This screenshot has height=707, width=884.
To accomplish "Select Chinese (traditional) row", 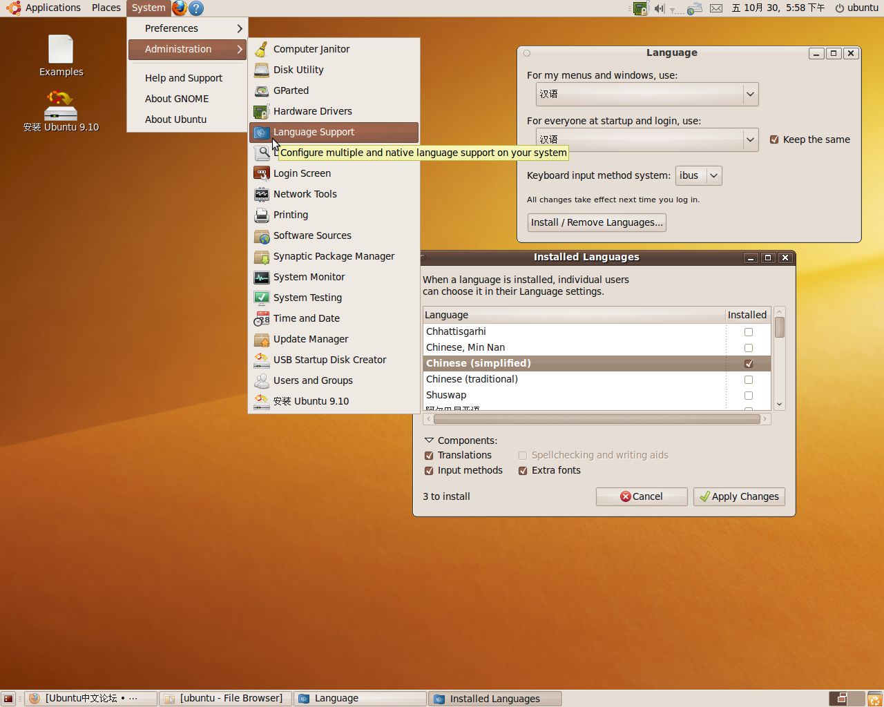I will coord(597,379).
